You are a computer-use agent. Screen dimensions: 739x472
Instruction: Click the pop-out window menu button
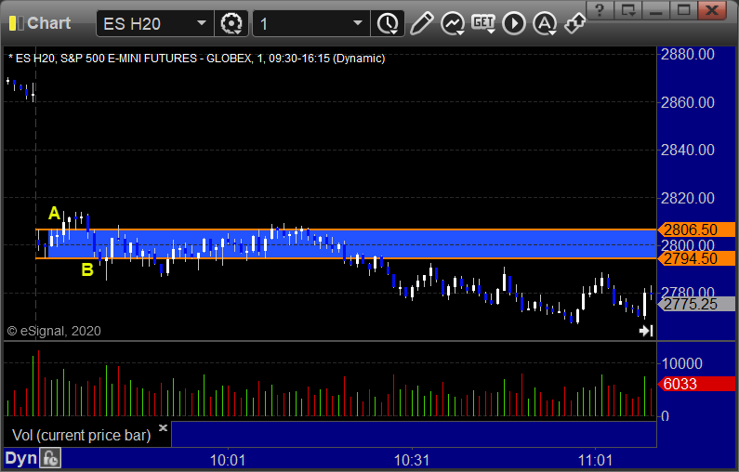point(627,10)
